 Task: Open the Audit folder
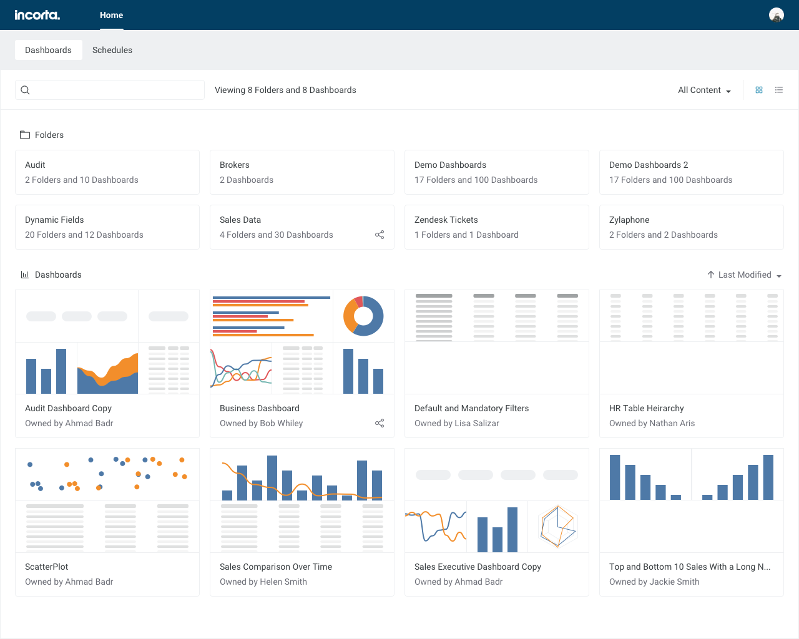[x=107, y=172]
